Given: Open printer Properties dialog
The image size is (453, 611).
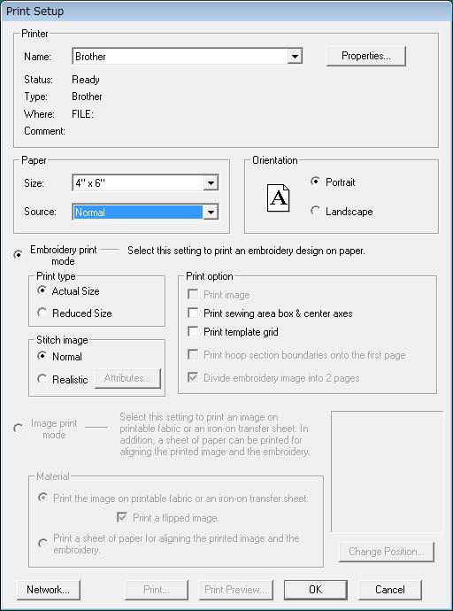Looking at the screenshot, I should point(365,56).
